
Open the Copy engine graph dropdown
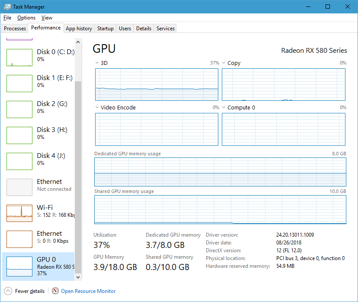(x=224, y=63)
